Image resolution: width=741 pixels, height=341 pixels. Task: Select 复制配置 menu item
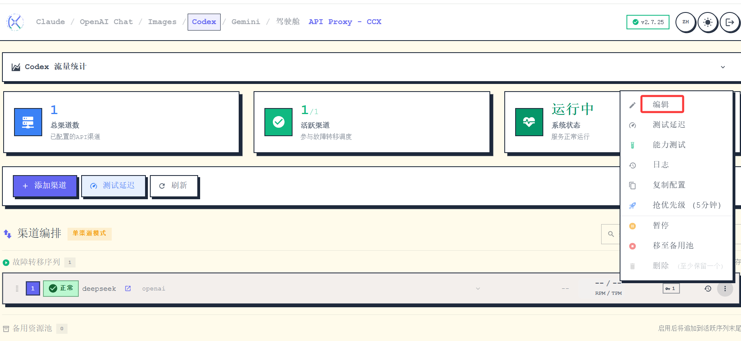[x=677, y=185]
